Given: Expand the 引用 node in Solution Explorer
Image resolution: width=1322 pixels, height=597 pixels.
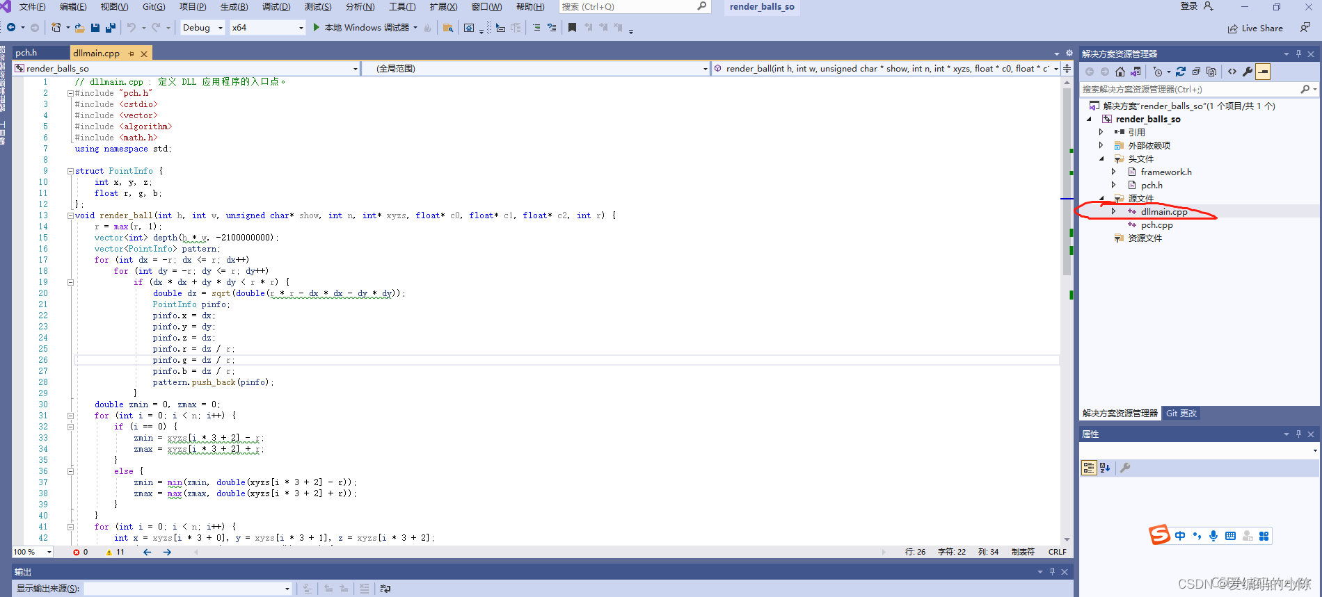Looking at the screenshot, I should point(1101,132).
